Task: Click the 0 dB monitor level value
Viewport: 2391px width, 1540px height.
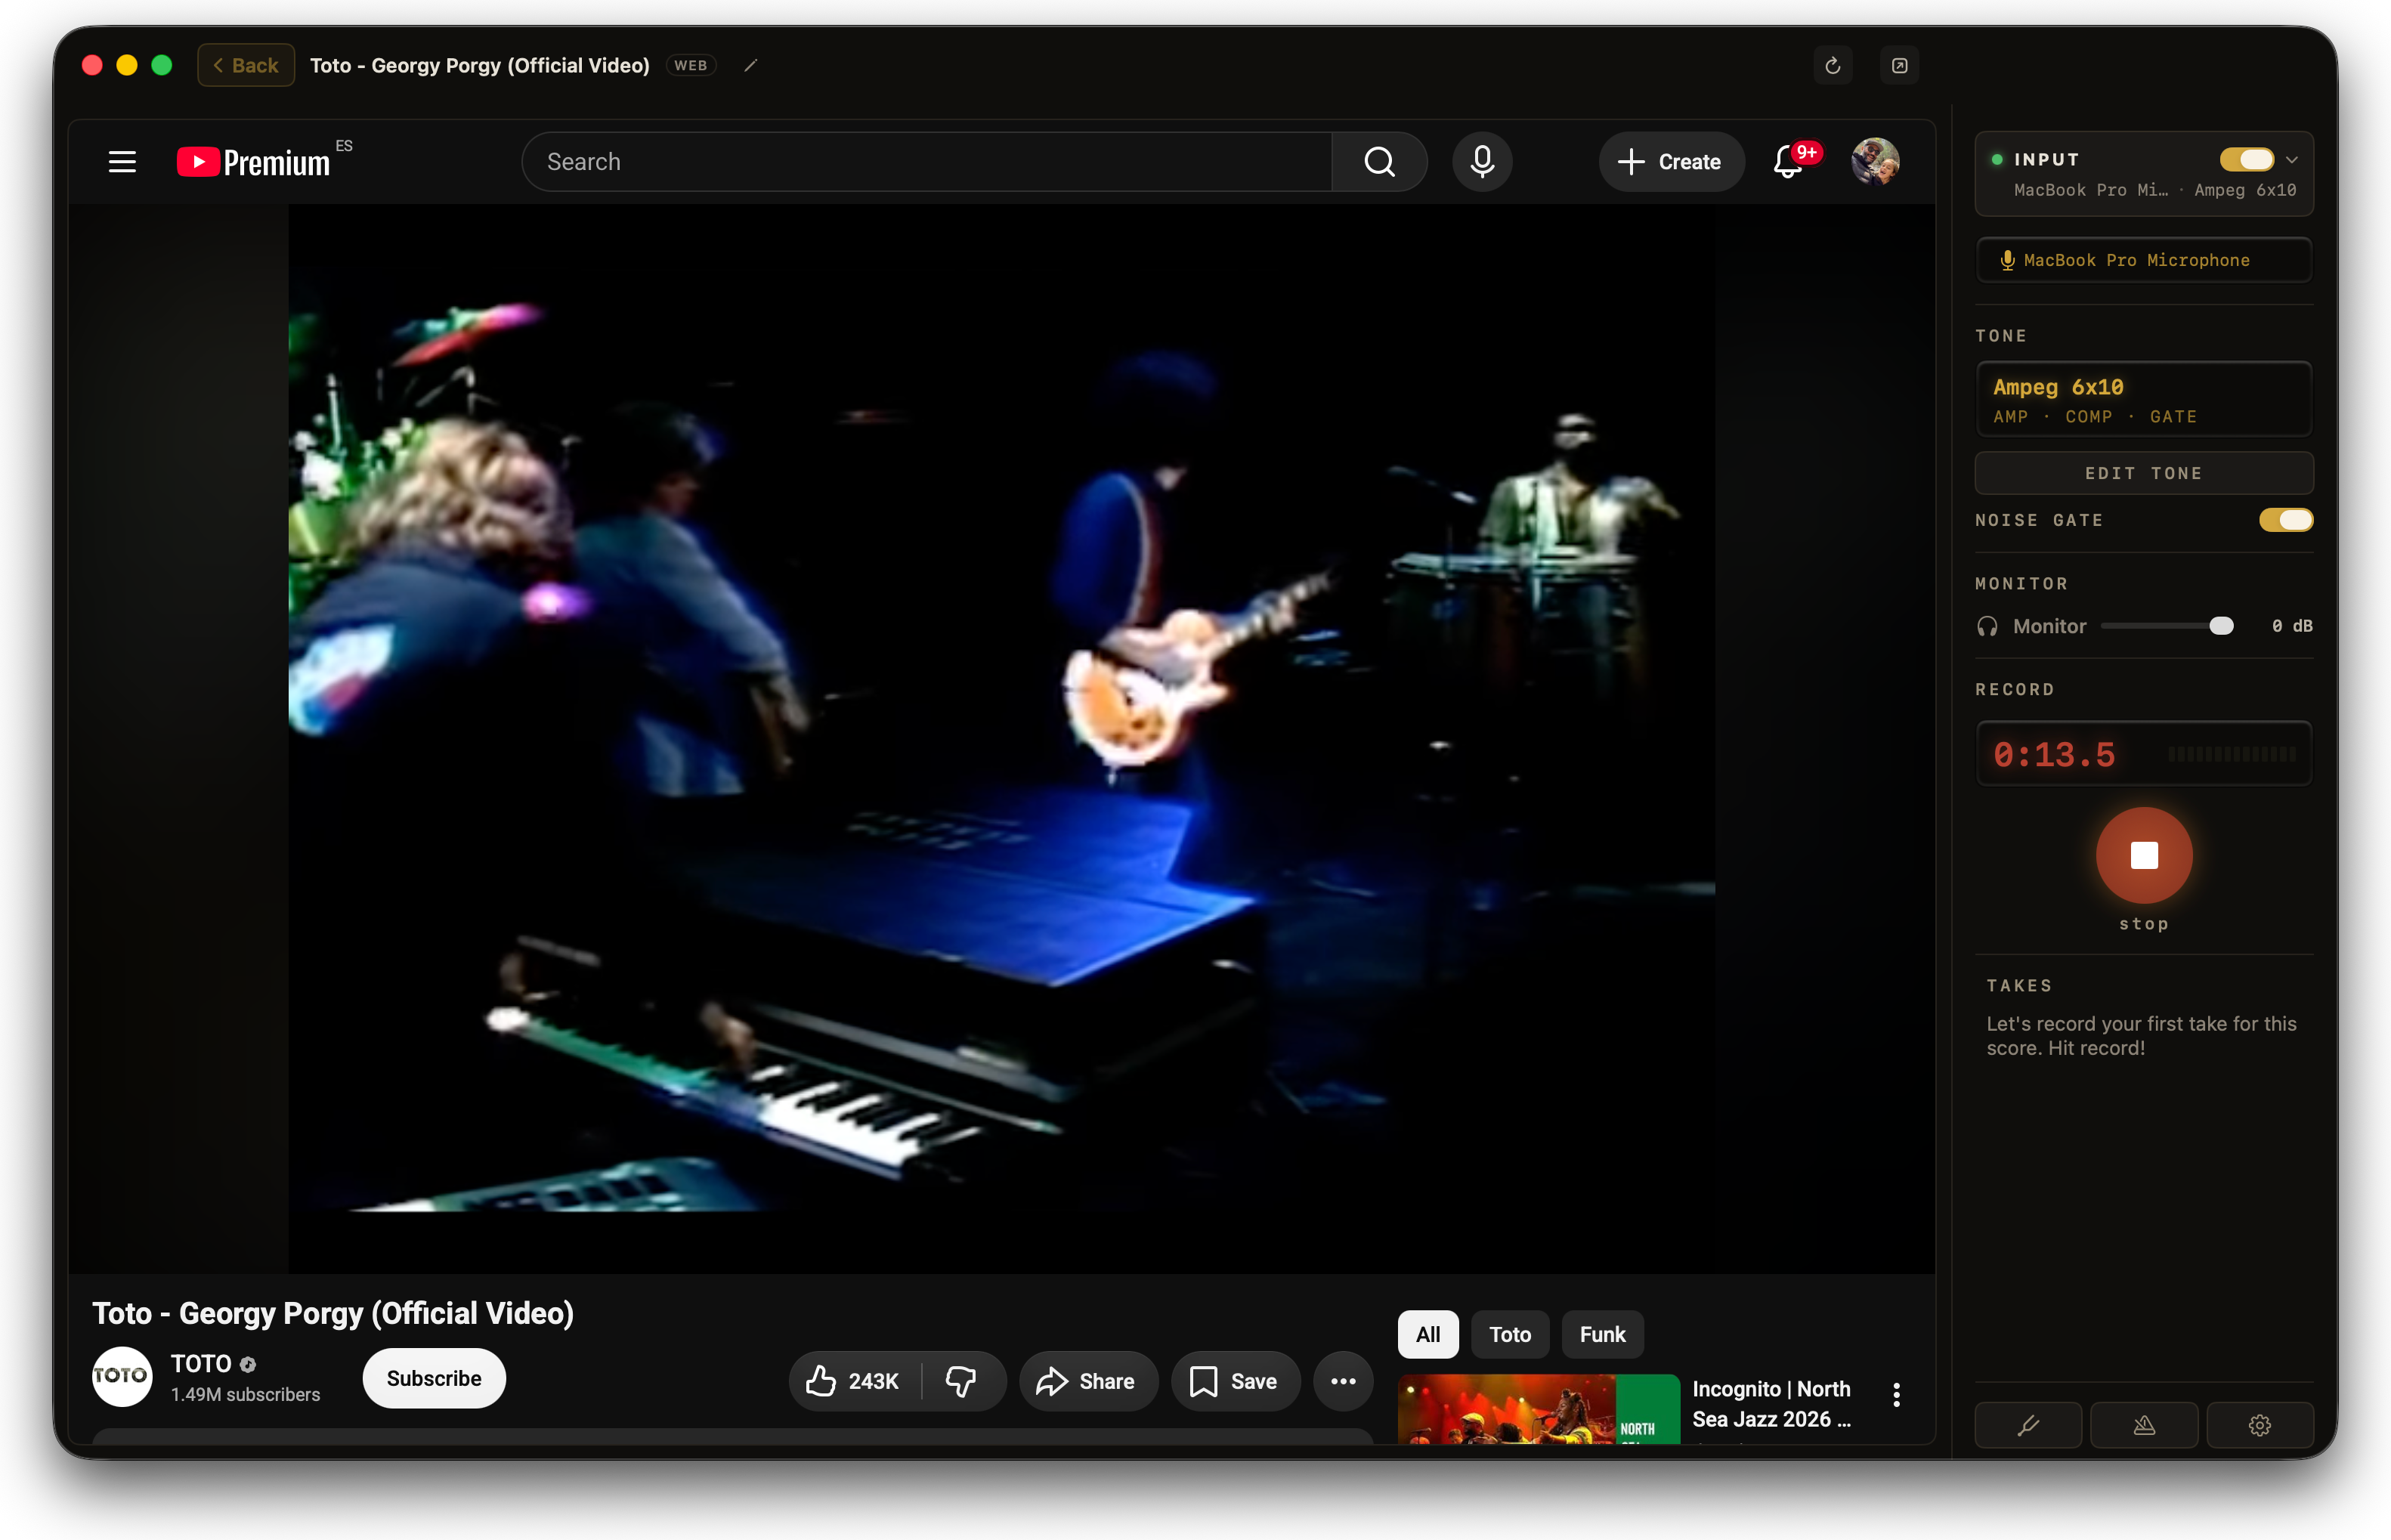Action: (2292, 626)
